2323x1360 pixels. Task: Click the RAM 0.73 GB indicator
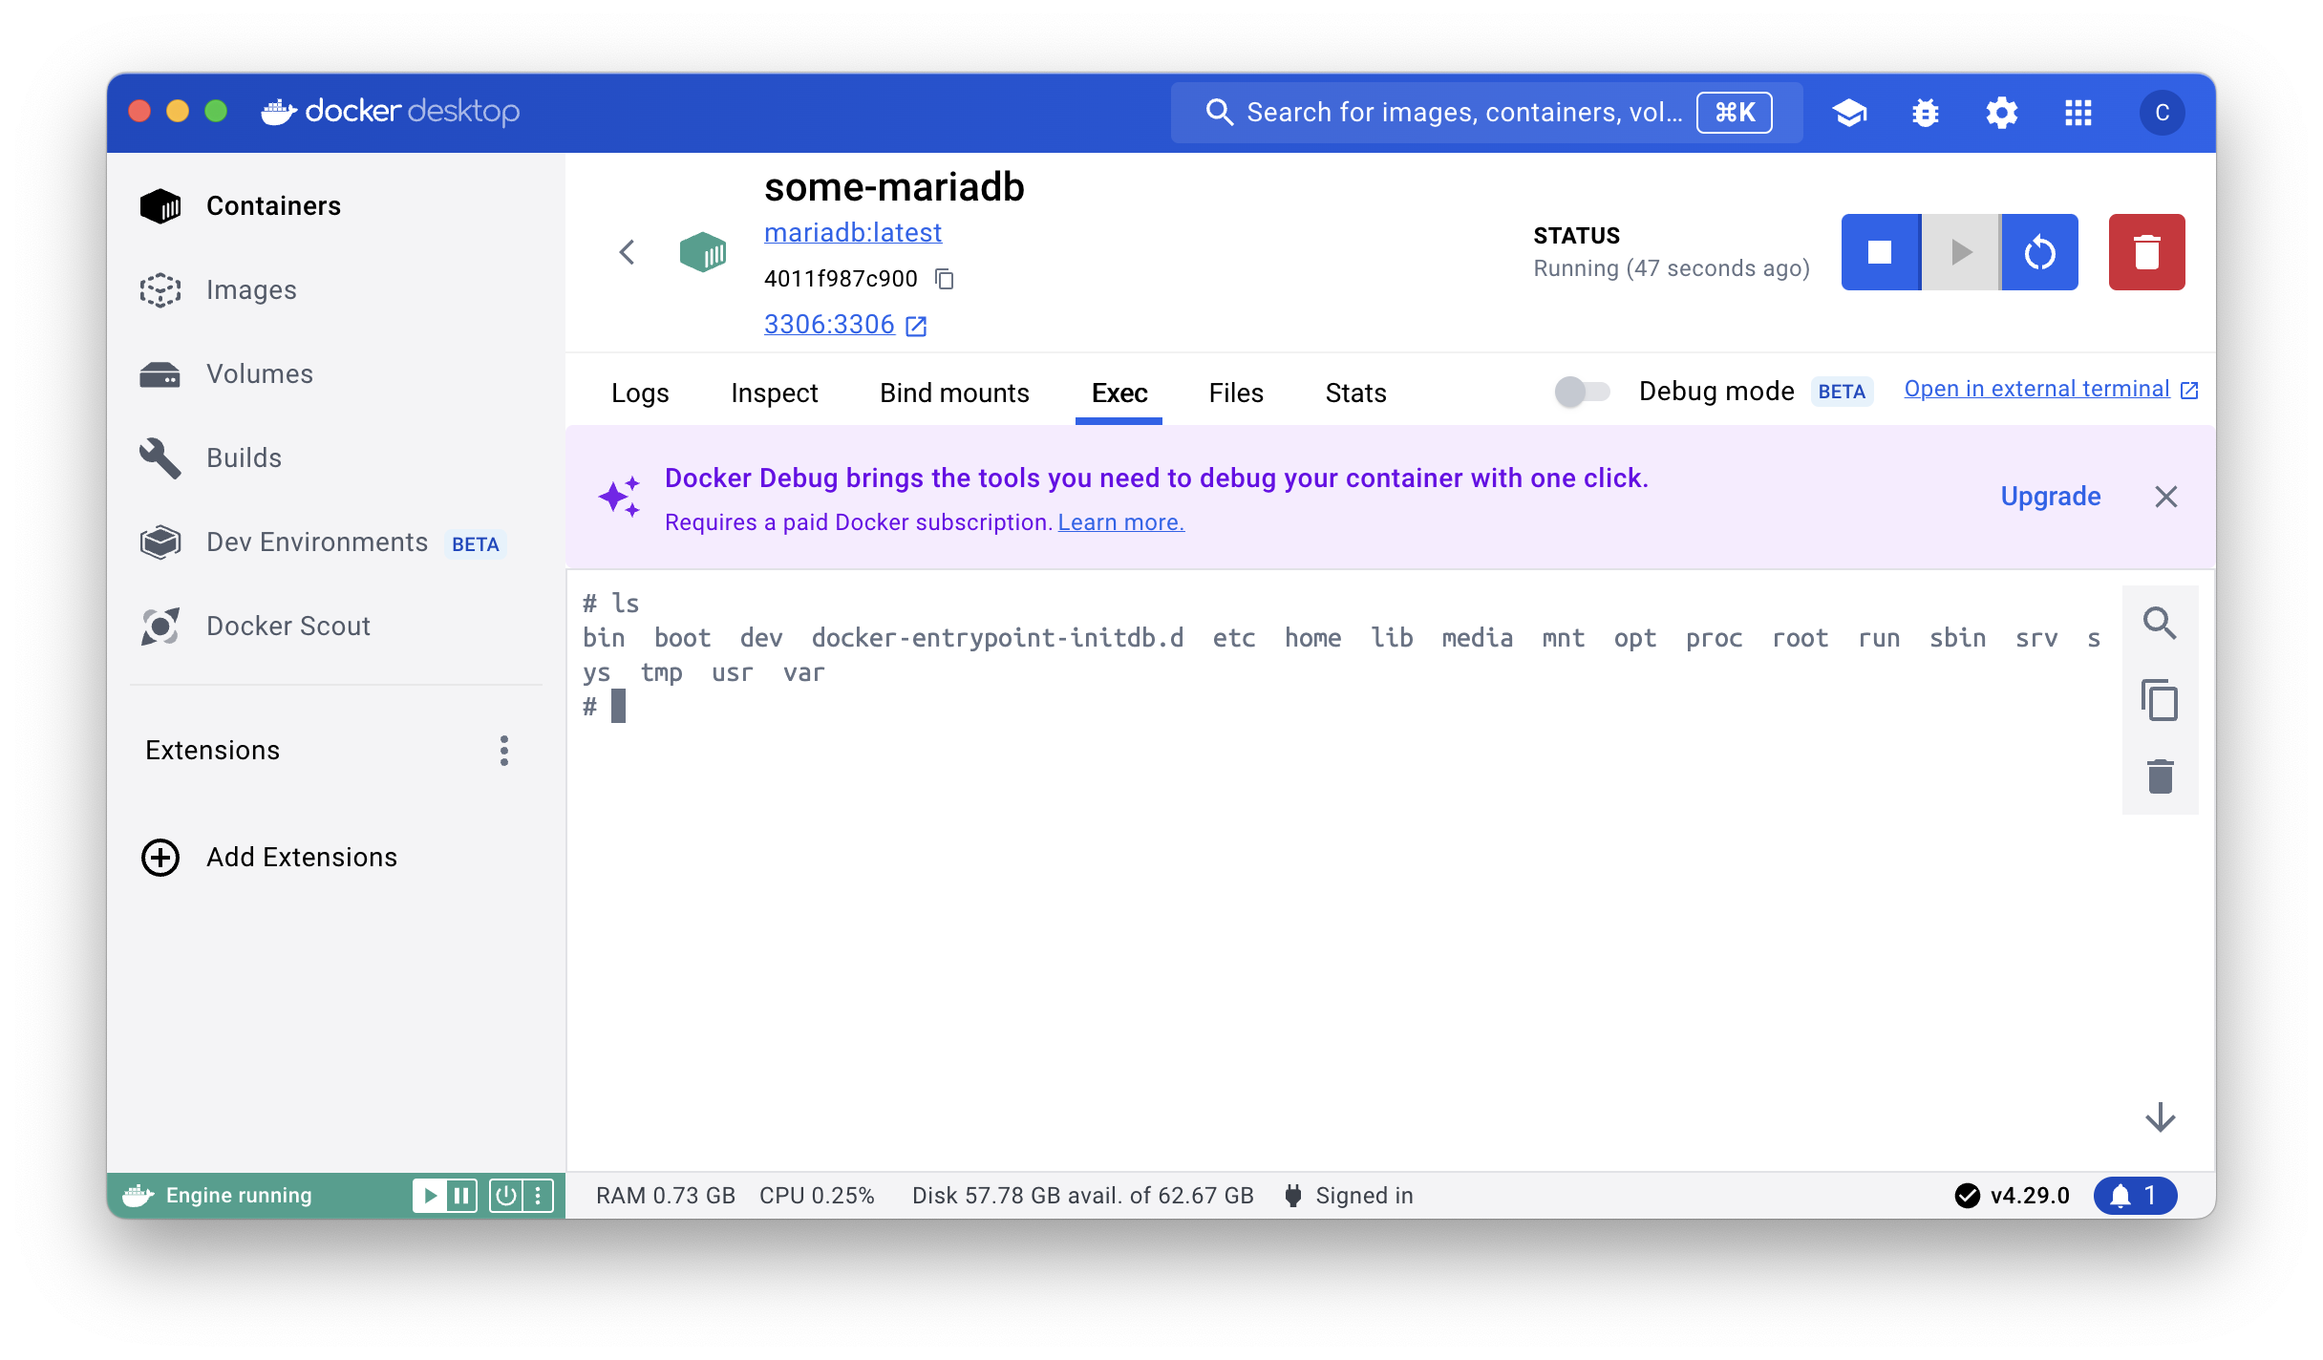(665, 1196)
